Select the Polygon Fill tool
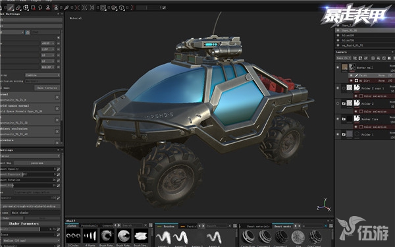This screenshot has width=395, height=247. tap(33, 7)
